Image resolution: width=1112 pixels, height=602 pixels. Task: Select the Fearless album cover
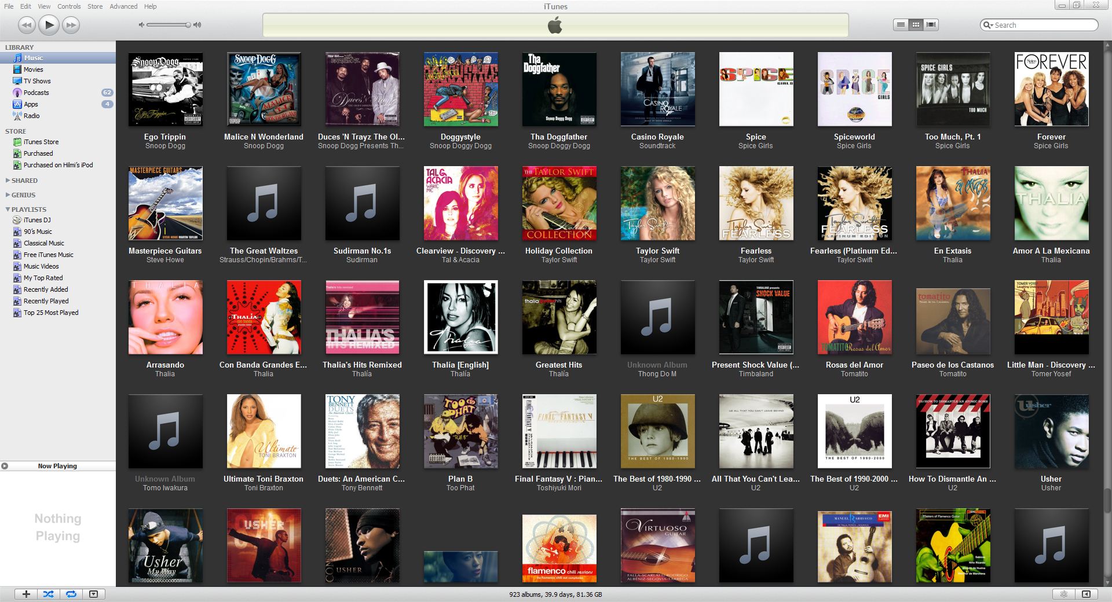pos(756,203)
